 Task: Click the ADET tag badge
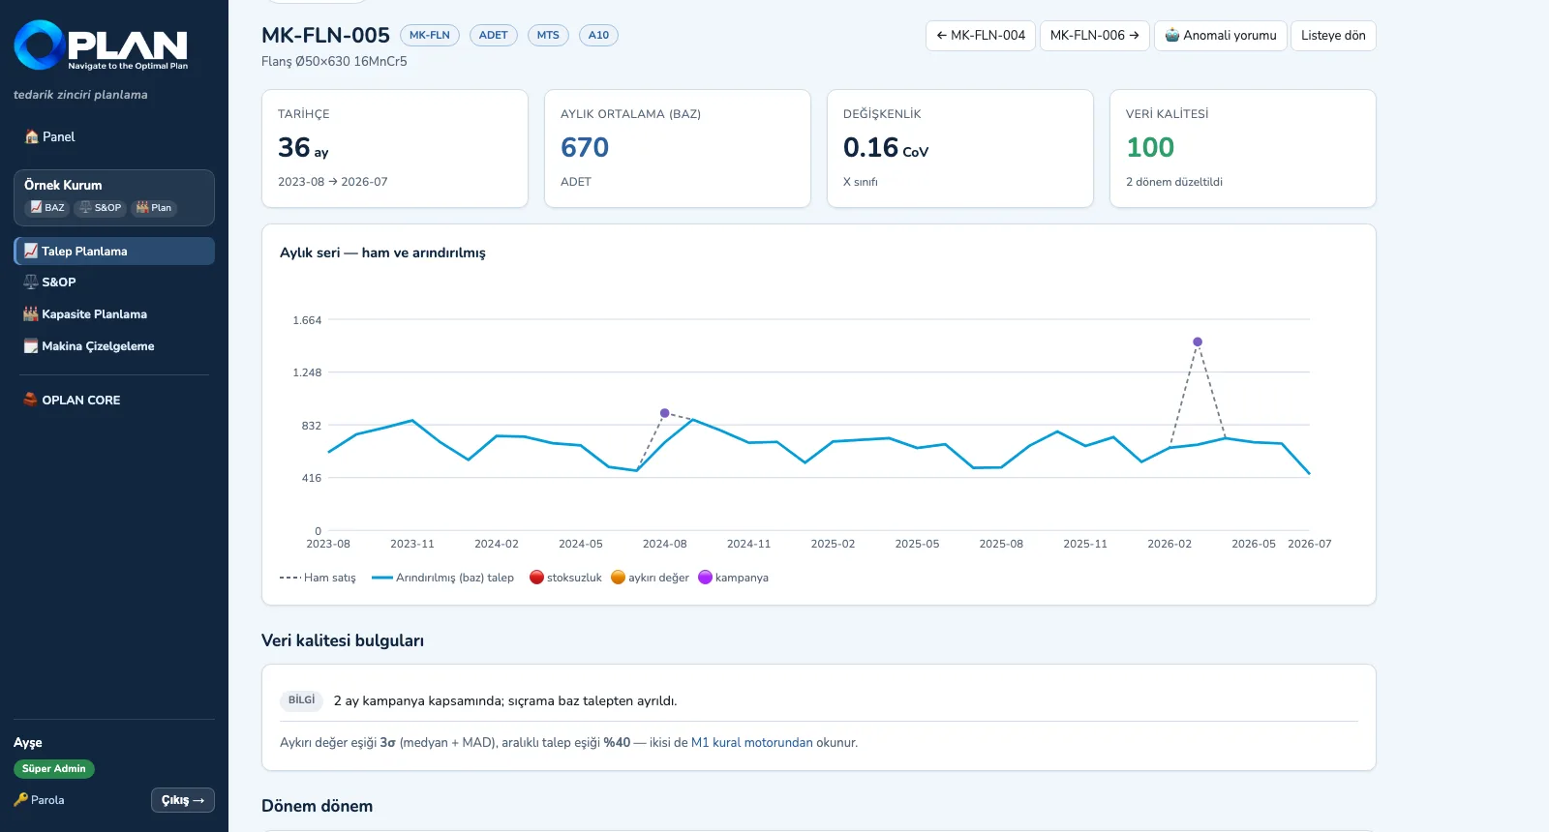click(x=494, y=35)
